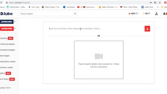167x94 pixels.
Task: Open Steem Monsters bookmark
Action: (x=108, y=7)
